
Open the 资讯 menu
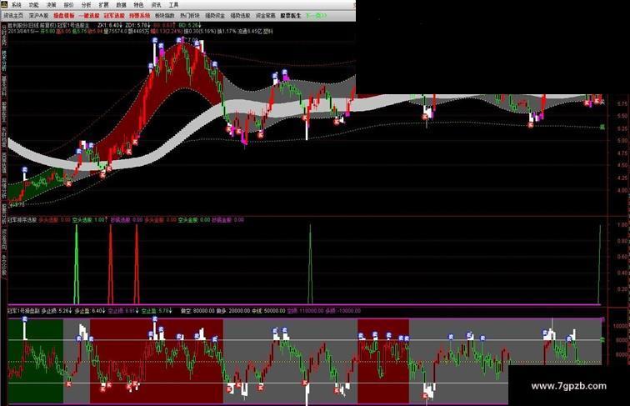tap(157, 5)
